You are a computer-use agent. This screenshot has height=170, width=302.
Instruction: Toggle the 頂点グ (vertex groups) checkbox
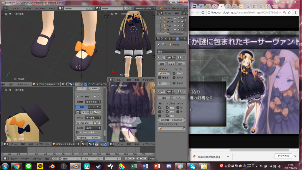[x=174, y=73]
